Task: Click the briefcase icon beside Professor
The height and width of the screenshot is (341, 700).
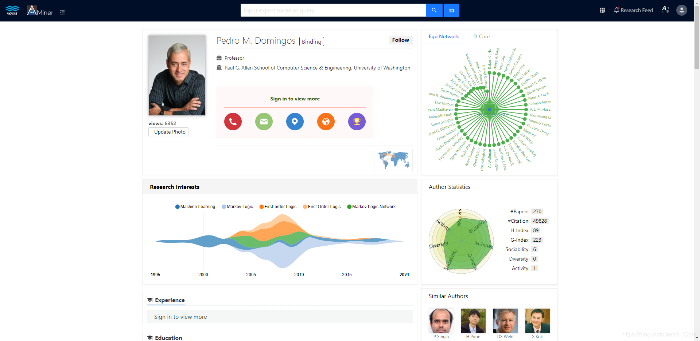Action: point(219,58)
